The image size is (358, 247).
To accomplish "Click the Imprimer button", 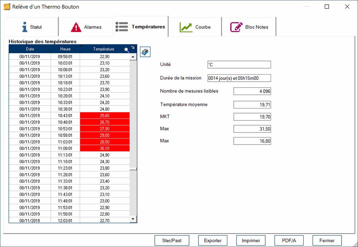I will pyautogui.click(x=251, y=240).
